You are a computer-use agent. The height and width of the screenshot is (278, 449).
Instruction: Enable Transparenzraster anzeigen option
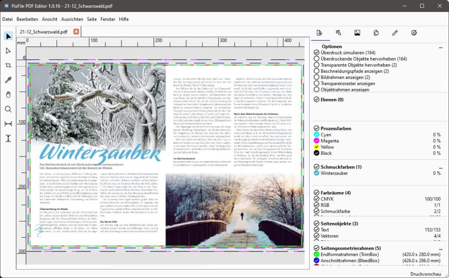317,83
